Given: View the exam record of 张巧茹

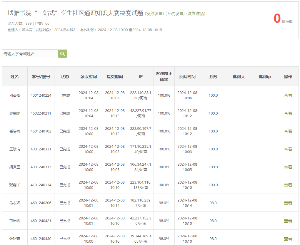Looking at the screenshot, I should click(x=288, y=239).
